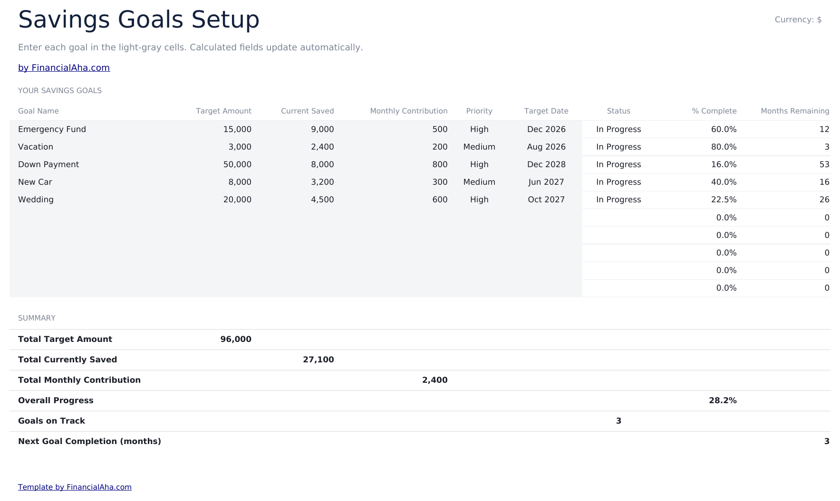This screenshot has height=501, width=840.
Task: Click the 53 months remaining value
Action: pos(824,164)
